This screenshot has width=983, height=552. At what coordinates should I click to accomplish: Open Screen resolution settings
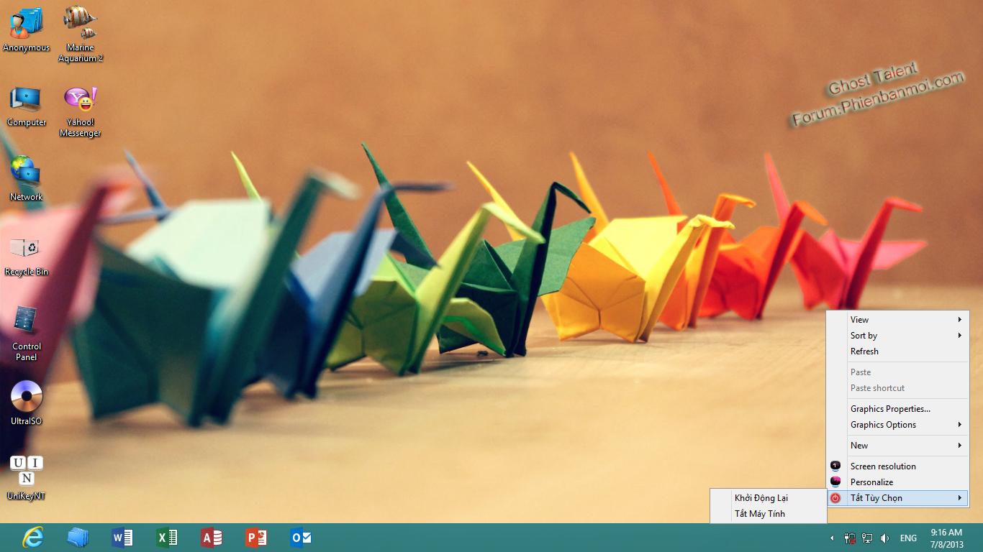point(883,466)
